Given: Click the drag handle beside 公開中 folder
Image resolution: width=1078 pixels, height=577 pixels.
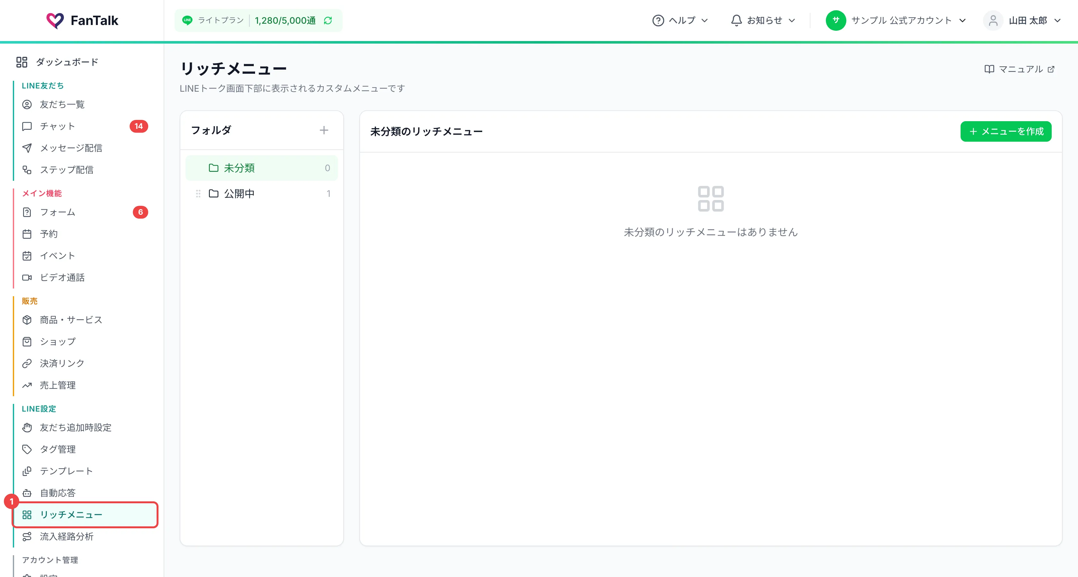Looking at the screenshot, I should pos(198,194).
